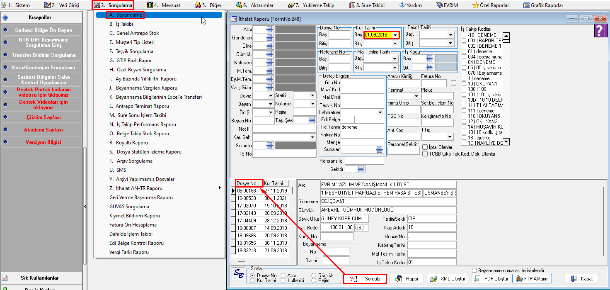Open the Kur Tarihi Baş. date dropdown
The image size is (610, 290).
pyautogui.click(x=395, y=35)
